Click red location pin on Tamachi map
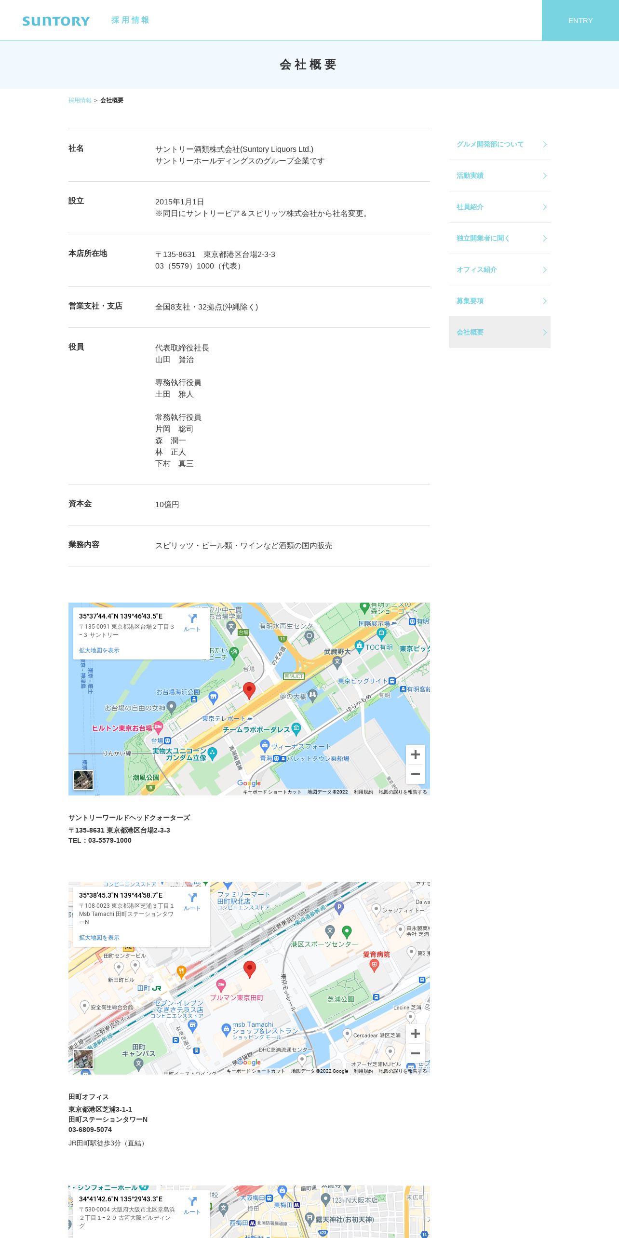 [249, 969]
